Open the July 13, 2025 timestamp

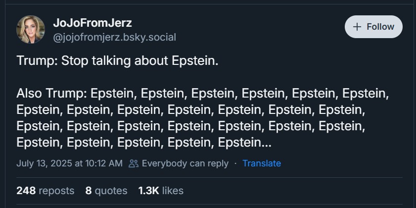(69, 163)
